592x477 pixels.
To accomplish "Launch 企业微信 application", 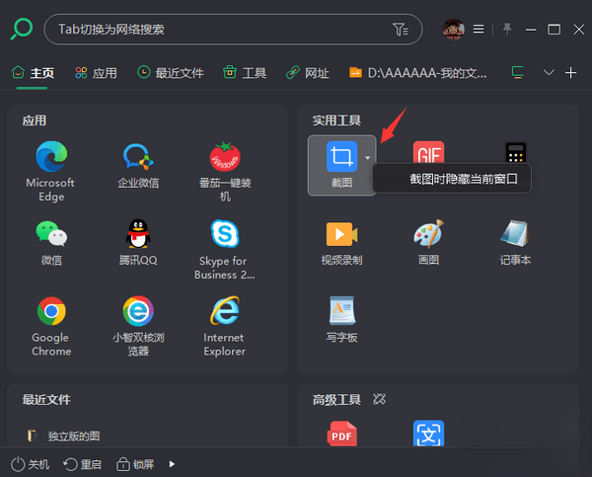I will point(138,156).
